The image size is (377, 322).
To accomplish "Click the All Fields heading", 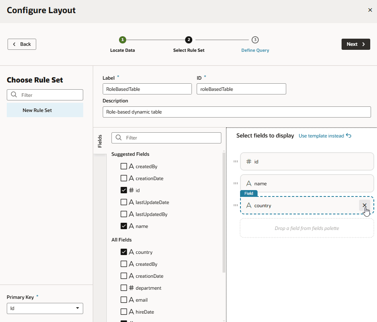I will [x=121, y=240].
